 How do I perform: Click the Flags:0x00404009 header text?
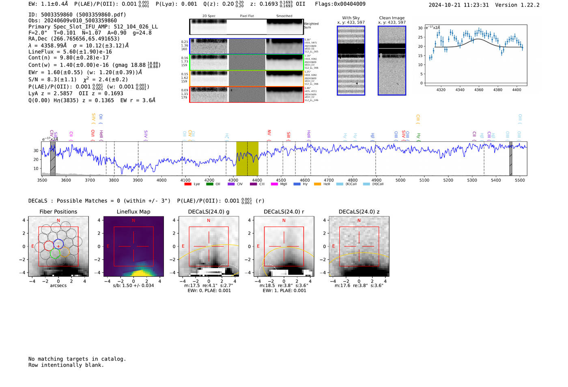point(340,4)
